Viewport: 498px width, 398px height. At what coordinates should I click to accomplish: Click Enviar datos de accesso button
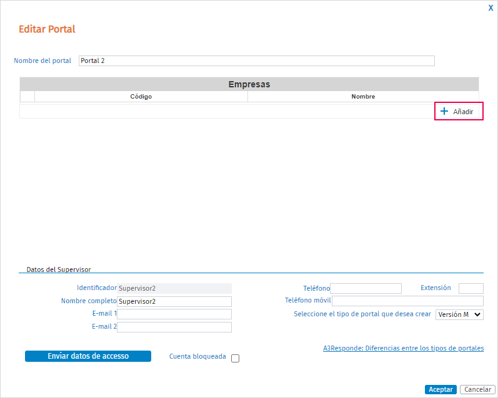click(x=88, y=356)
